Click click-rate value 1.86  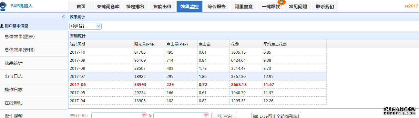pyautogui.click(x=203, y=77)
